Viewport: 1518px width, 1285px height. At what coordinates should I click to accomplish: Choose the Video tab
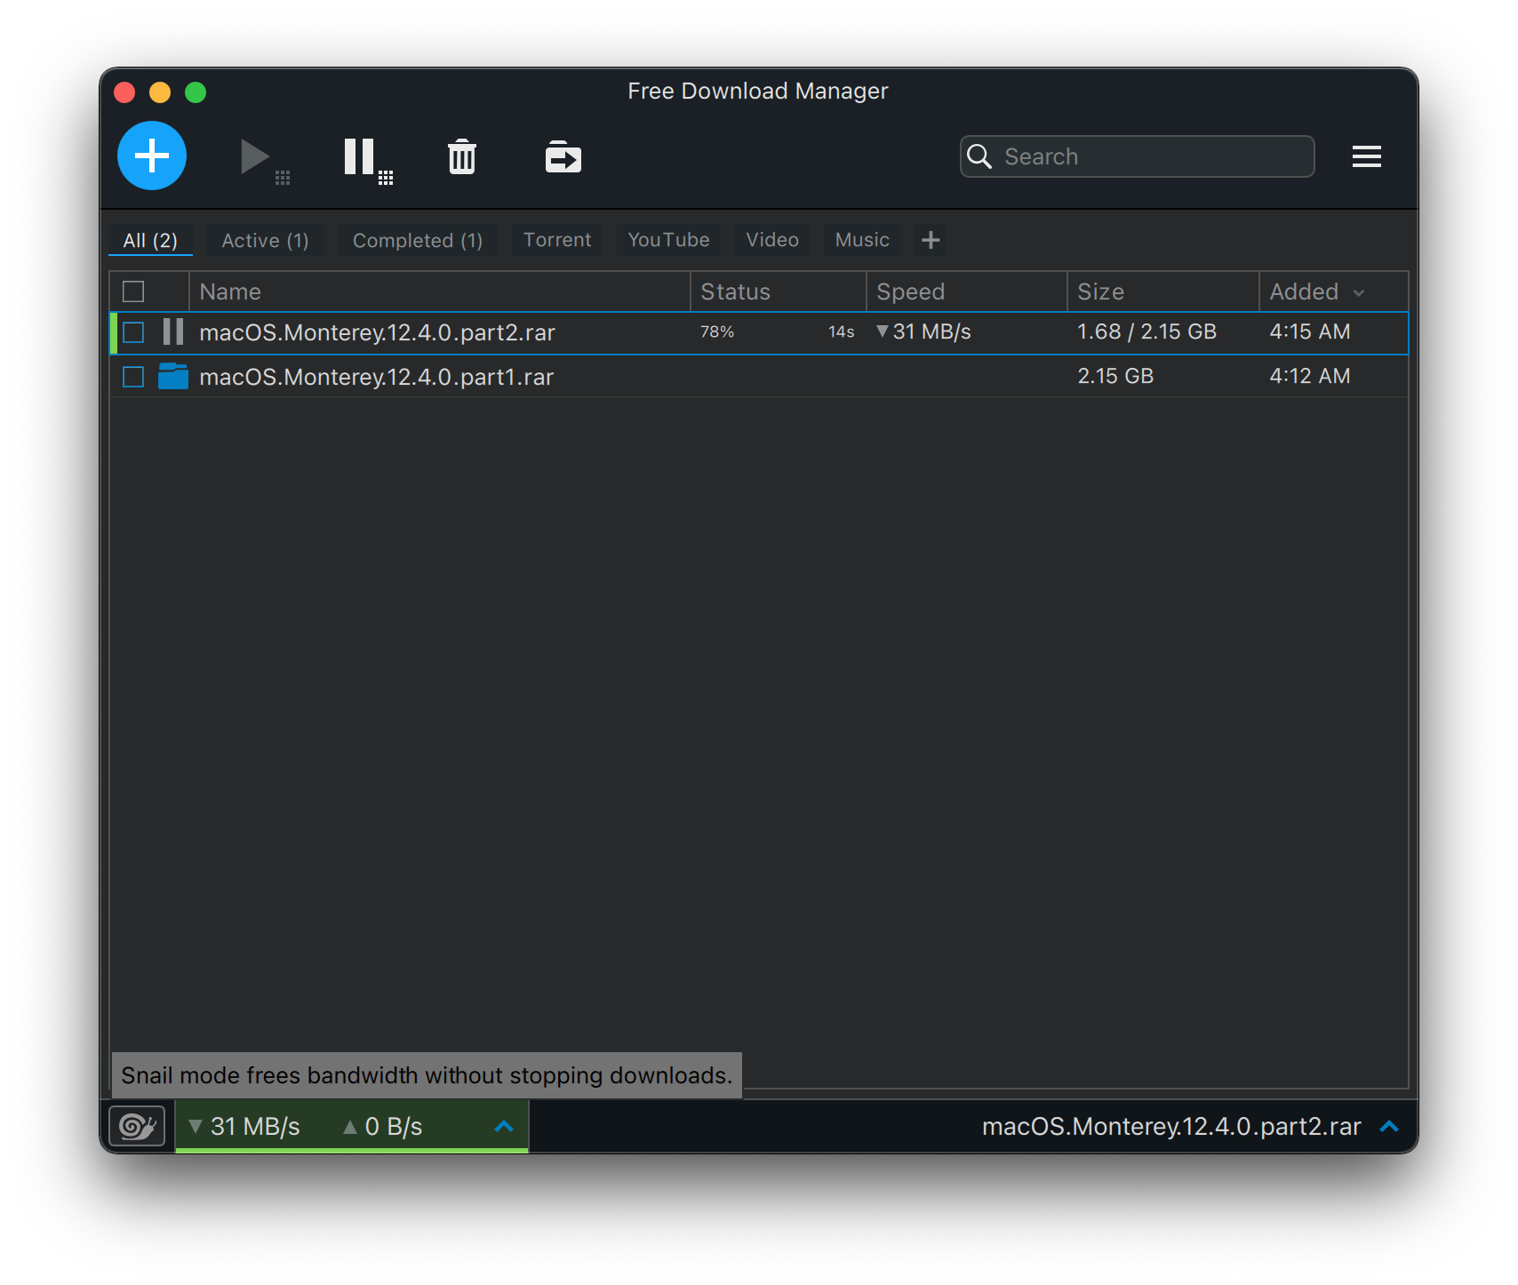tap(772, 240)
